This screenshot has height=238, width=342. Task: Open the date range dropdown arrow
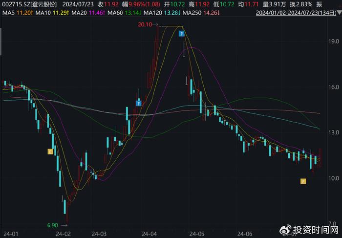tap(340, 13)
